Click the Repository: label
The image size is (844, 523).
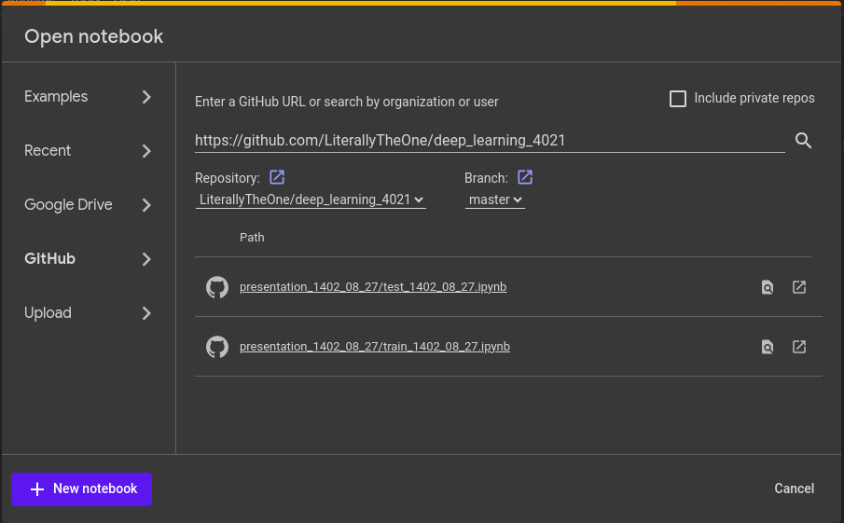click(x=228, y=178)
